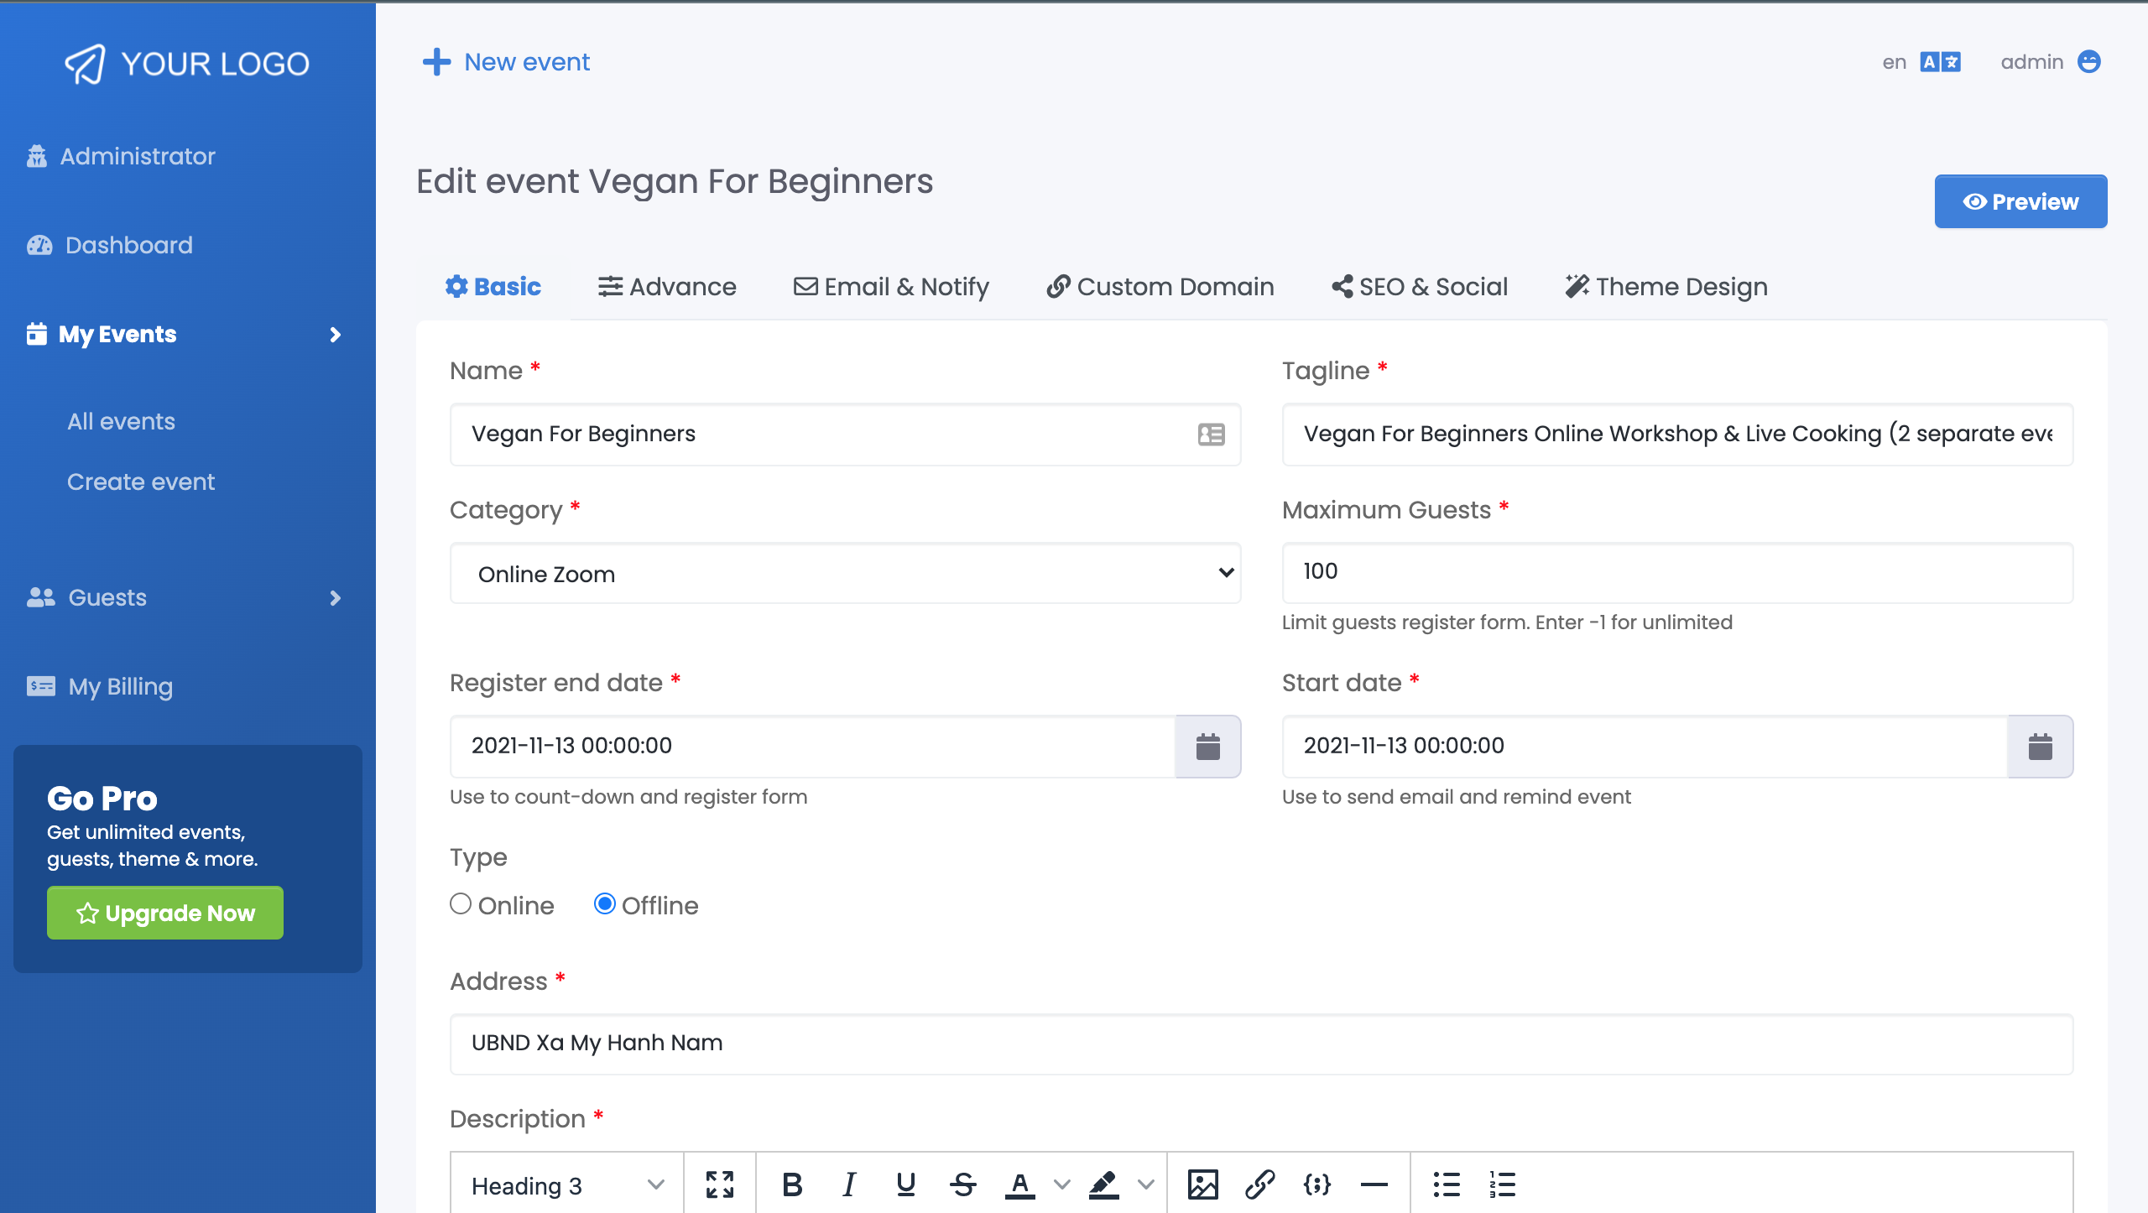The width and height of the screenshot is (2148, 1213).
Task: Toggle bold formatting in the description editor
Action: (x=791, y=1185)
